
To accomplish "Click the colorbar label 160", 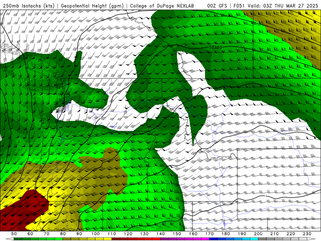I will [x=193, y=234].
